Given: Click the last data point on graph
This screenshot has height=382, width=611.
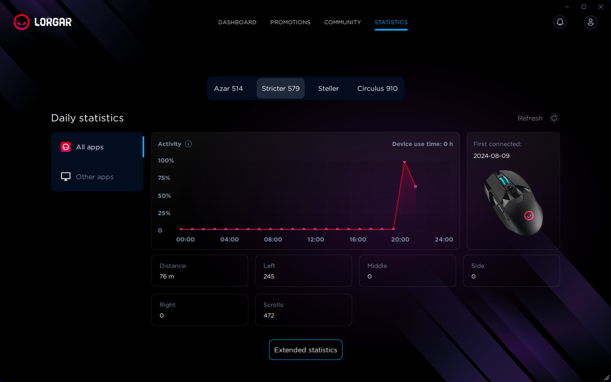Looking at the screenshot, I should coord(415,186).
